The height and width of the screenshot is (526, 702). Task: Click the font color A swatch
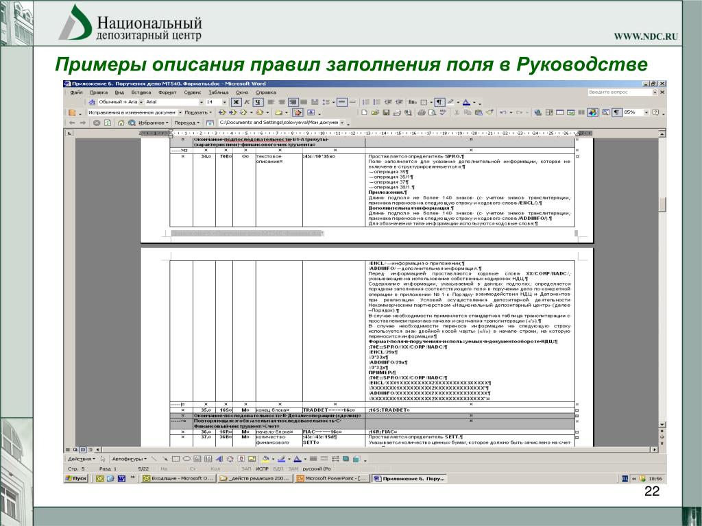click(x=465, y=102)
